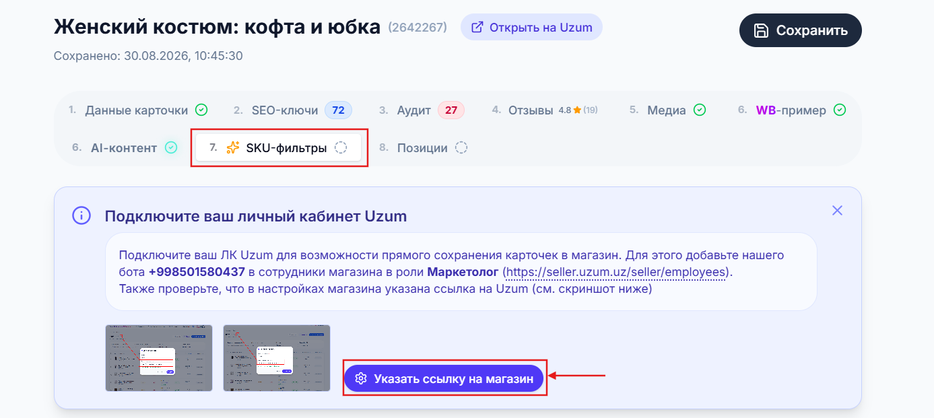Viewport: 934px width, 418px height.
Task: Click the star rating icon in Отзывы
Action: click(x=577, y=110)
